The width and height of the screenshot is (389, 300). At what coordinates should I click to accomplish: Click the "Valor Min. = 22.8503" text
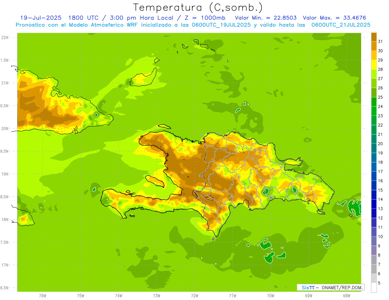[x=265, y=18]
